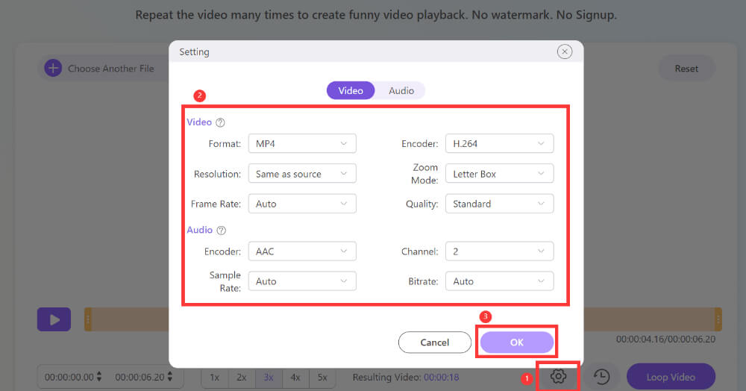Select the 4x loop count option
The width and height of the screenshot is (746, 391).
tap(295, 378)
